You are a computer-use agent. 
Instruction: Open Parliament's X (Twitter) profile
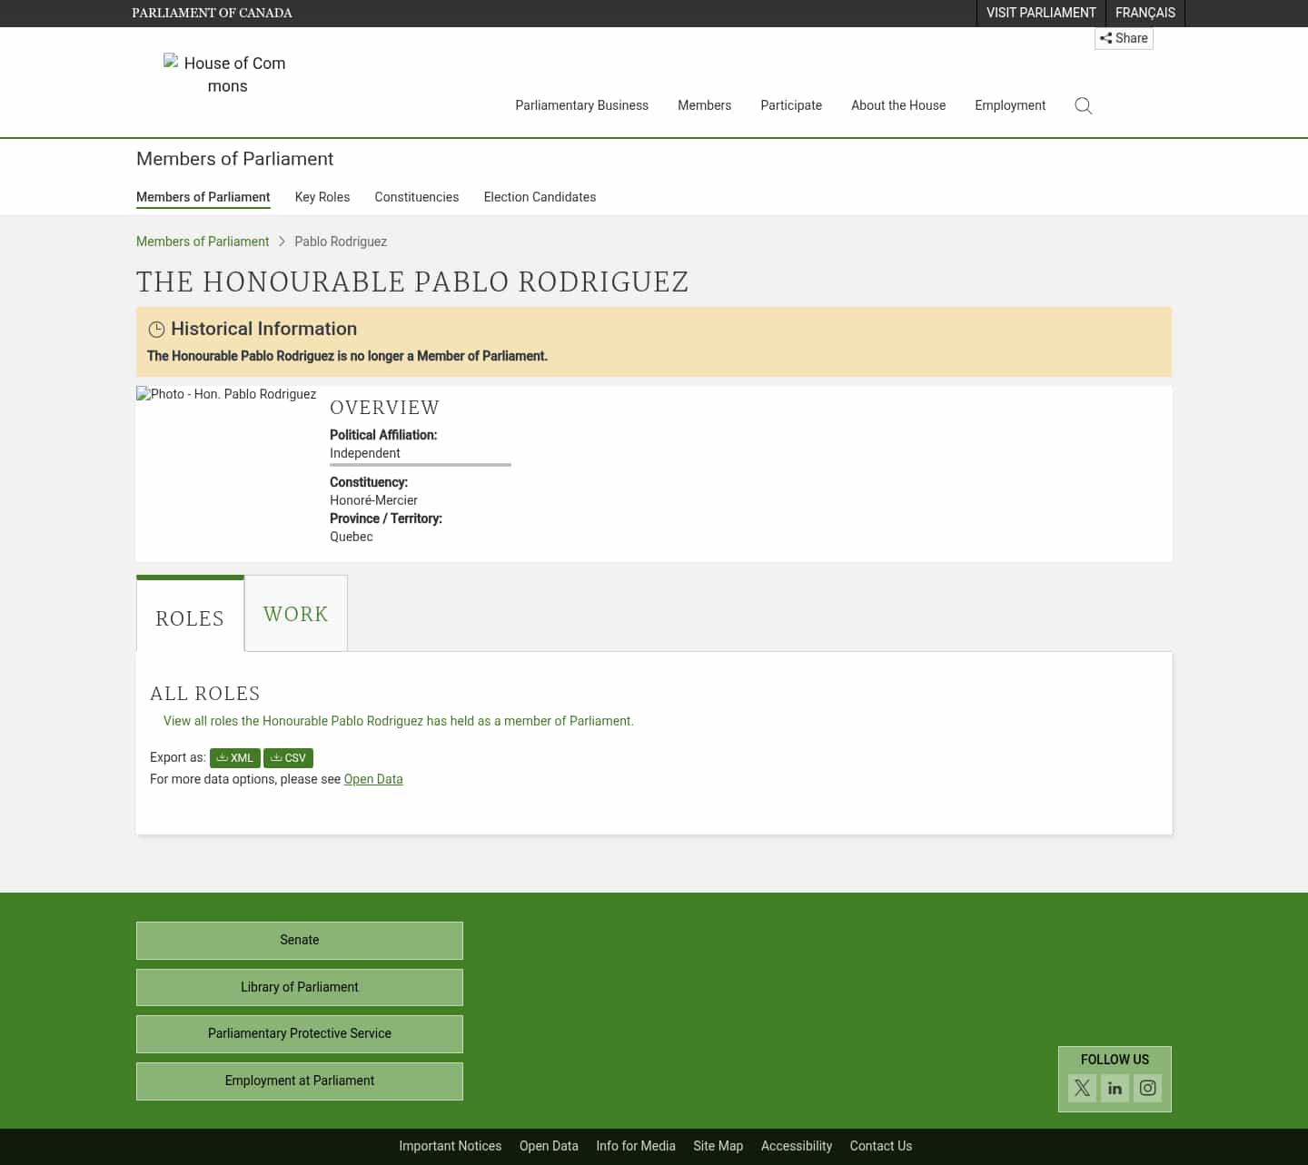[x=1082, y=1088]
